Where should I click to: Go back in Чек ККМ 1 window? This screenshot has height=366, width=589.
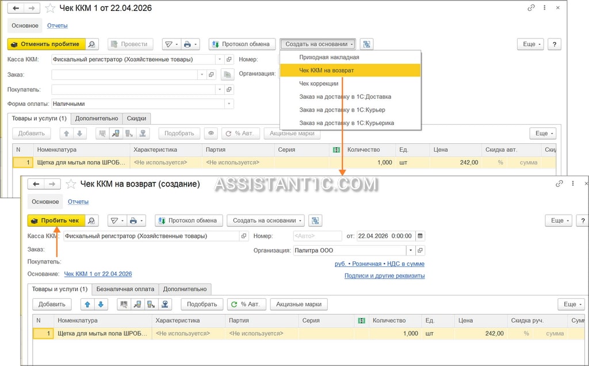click(16, 8)
